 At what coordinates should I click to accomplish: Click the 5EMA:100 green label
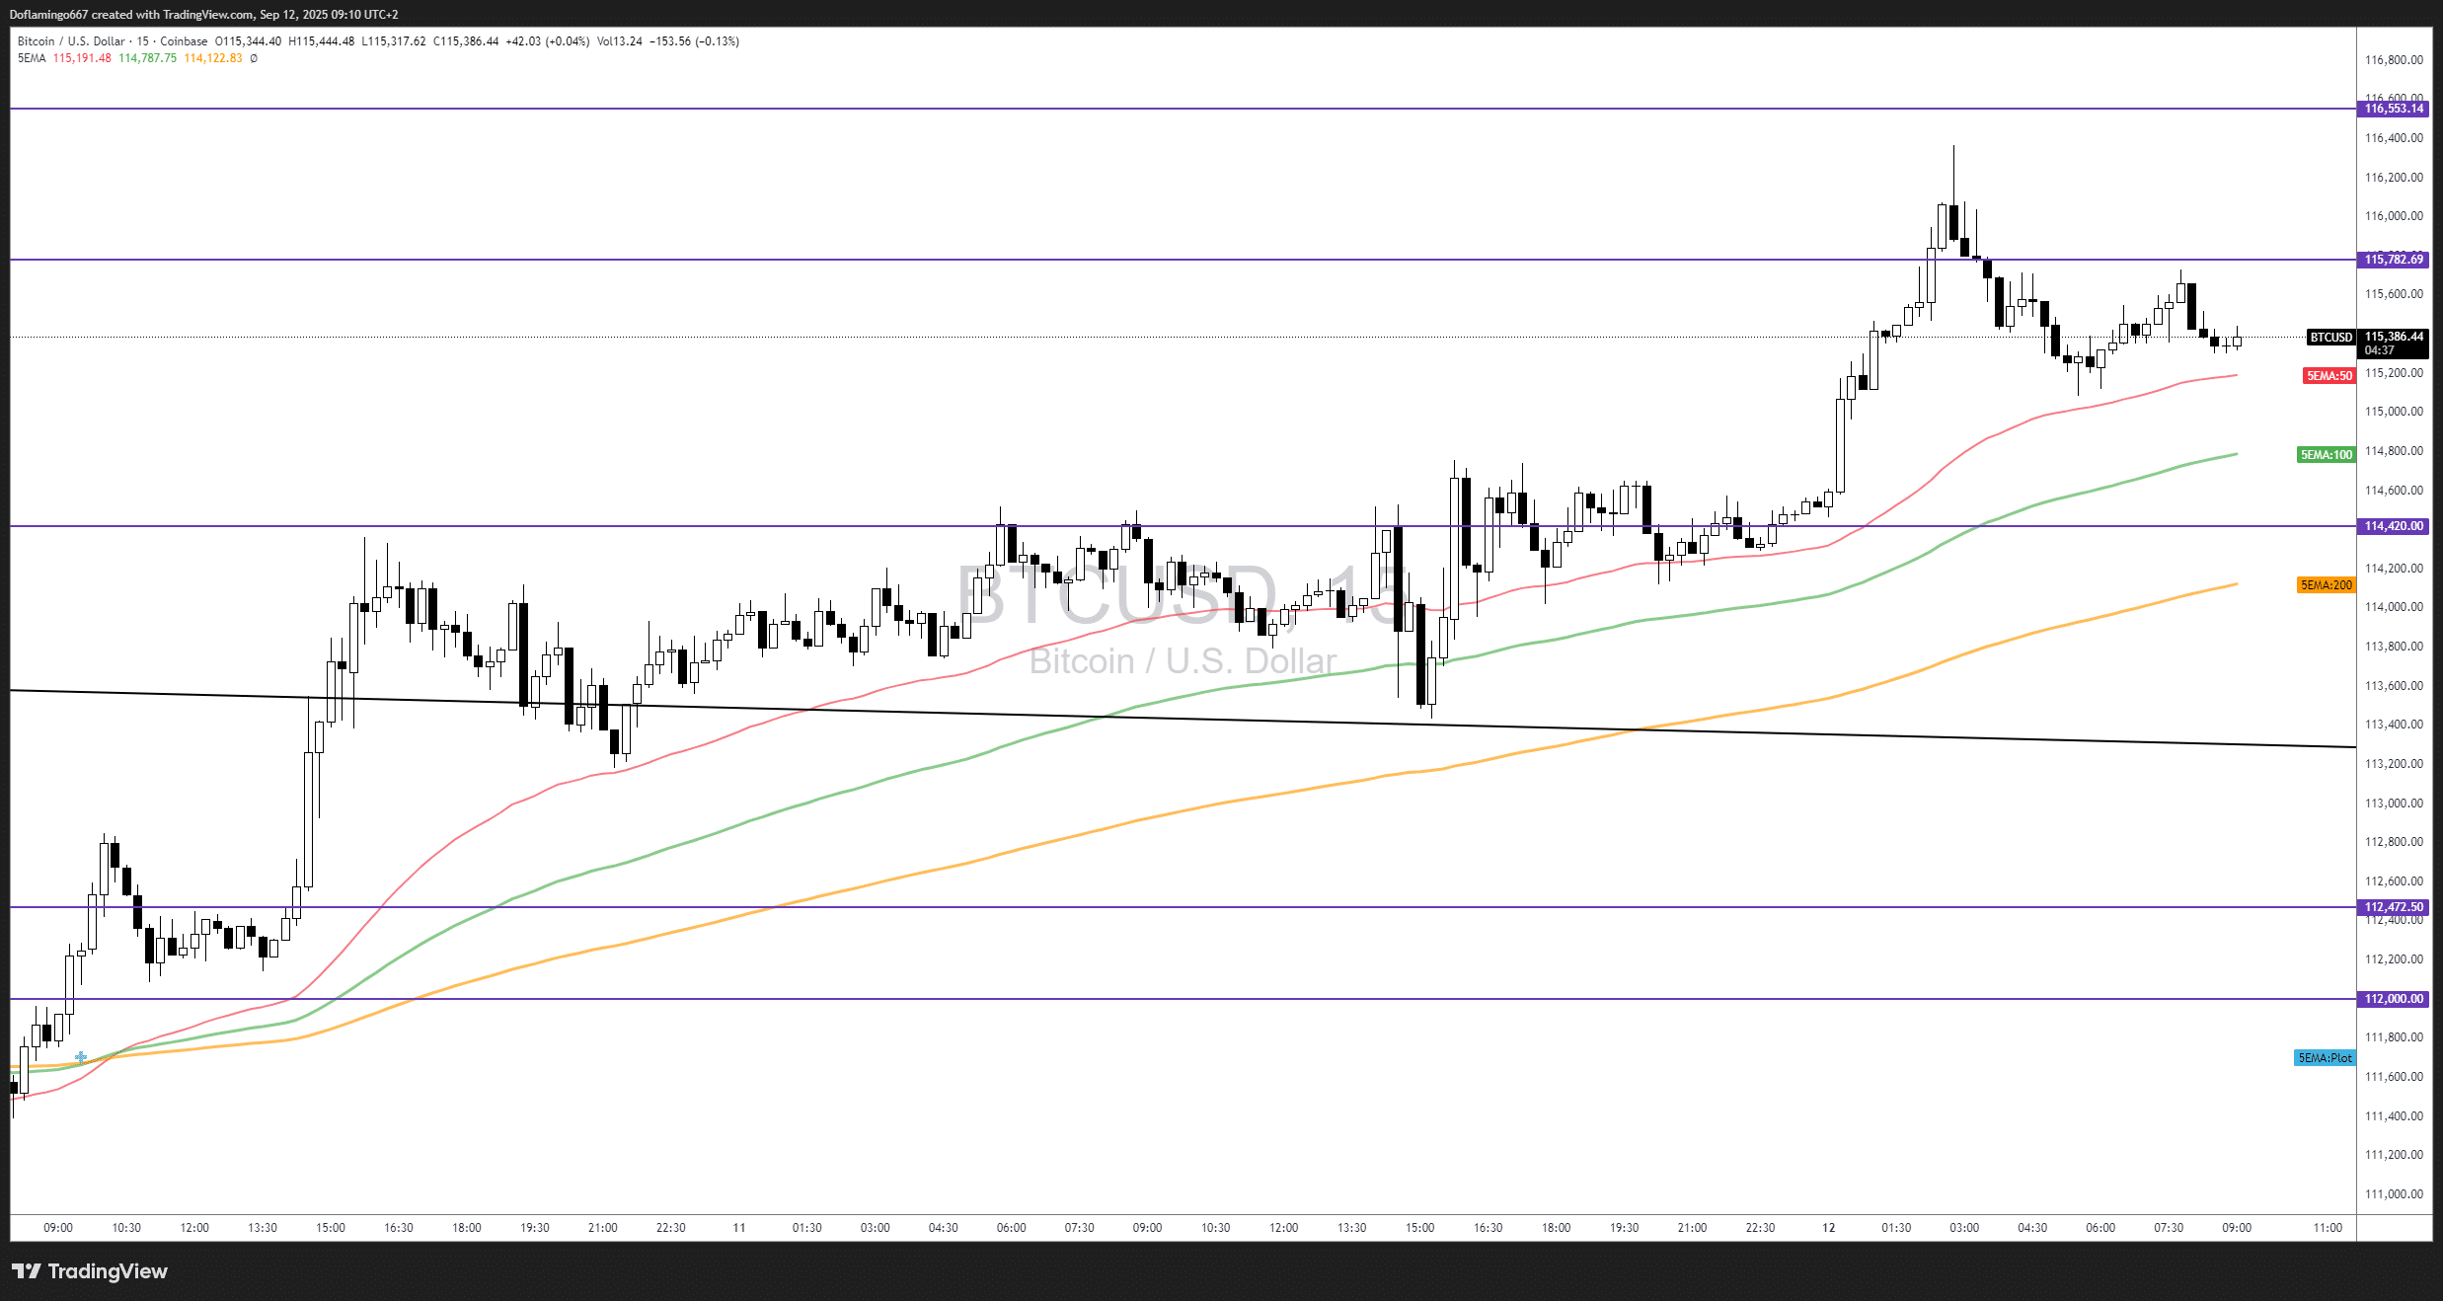point(2326,455)
